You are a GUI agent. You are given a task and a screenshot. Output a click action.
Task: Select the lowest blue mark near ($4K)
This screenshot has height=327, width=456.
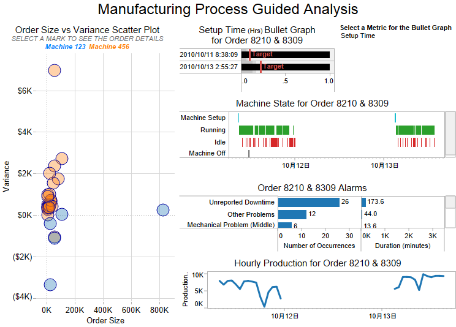tap(50, 284)
